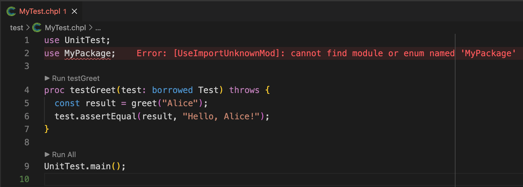523x187 pixels.
Task: Click line number 4 in the gutter
Action: (27, 90)
